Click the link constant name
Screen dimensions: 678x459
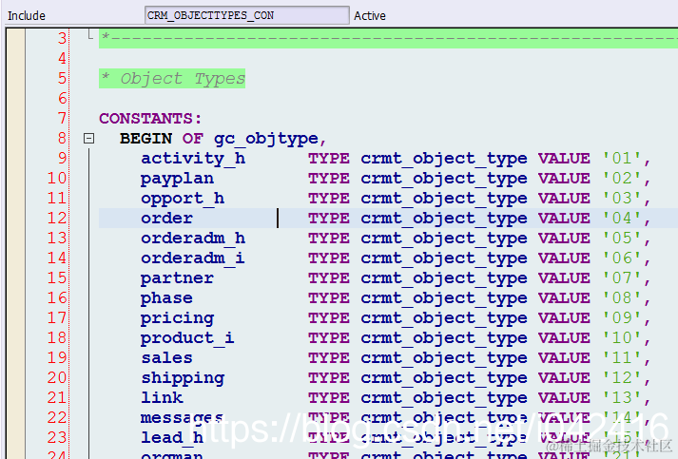162,397
